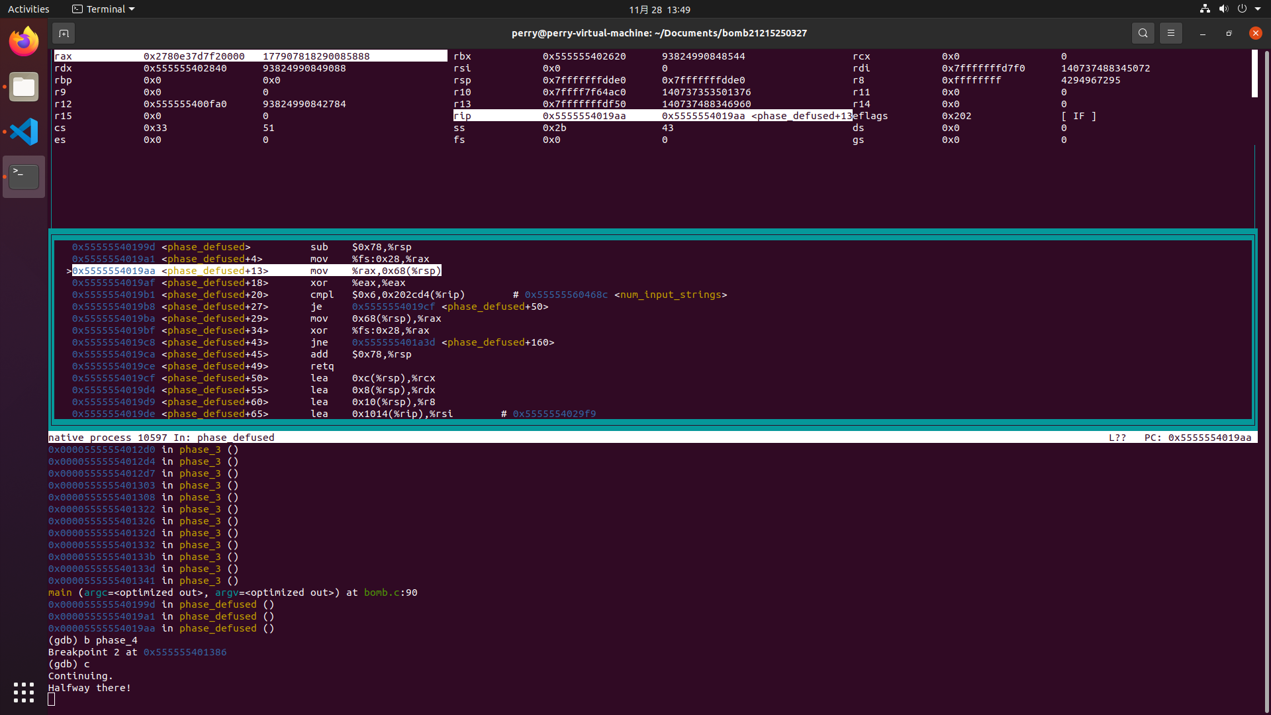Click the 'b phase_4' gdb command

point(111,640)
